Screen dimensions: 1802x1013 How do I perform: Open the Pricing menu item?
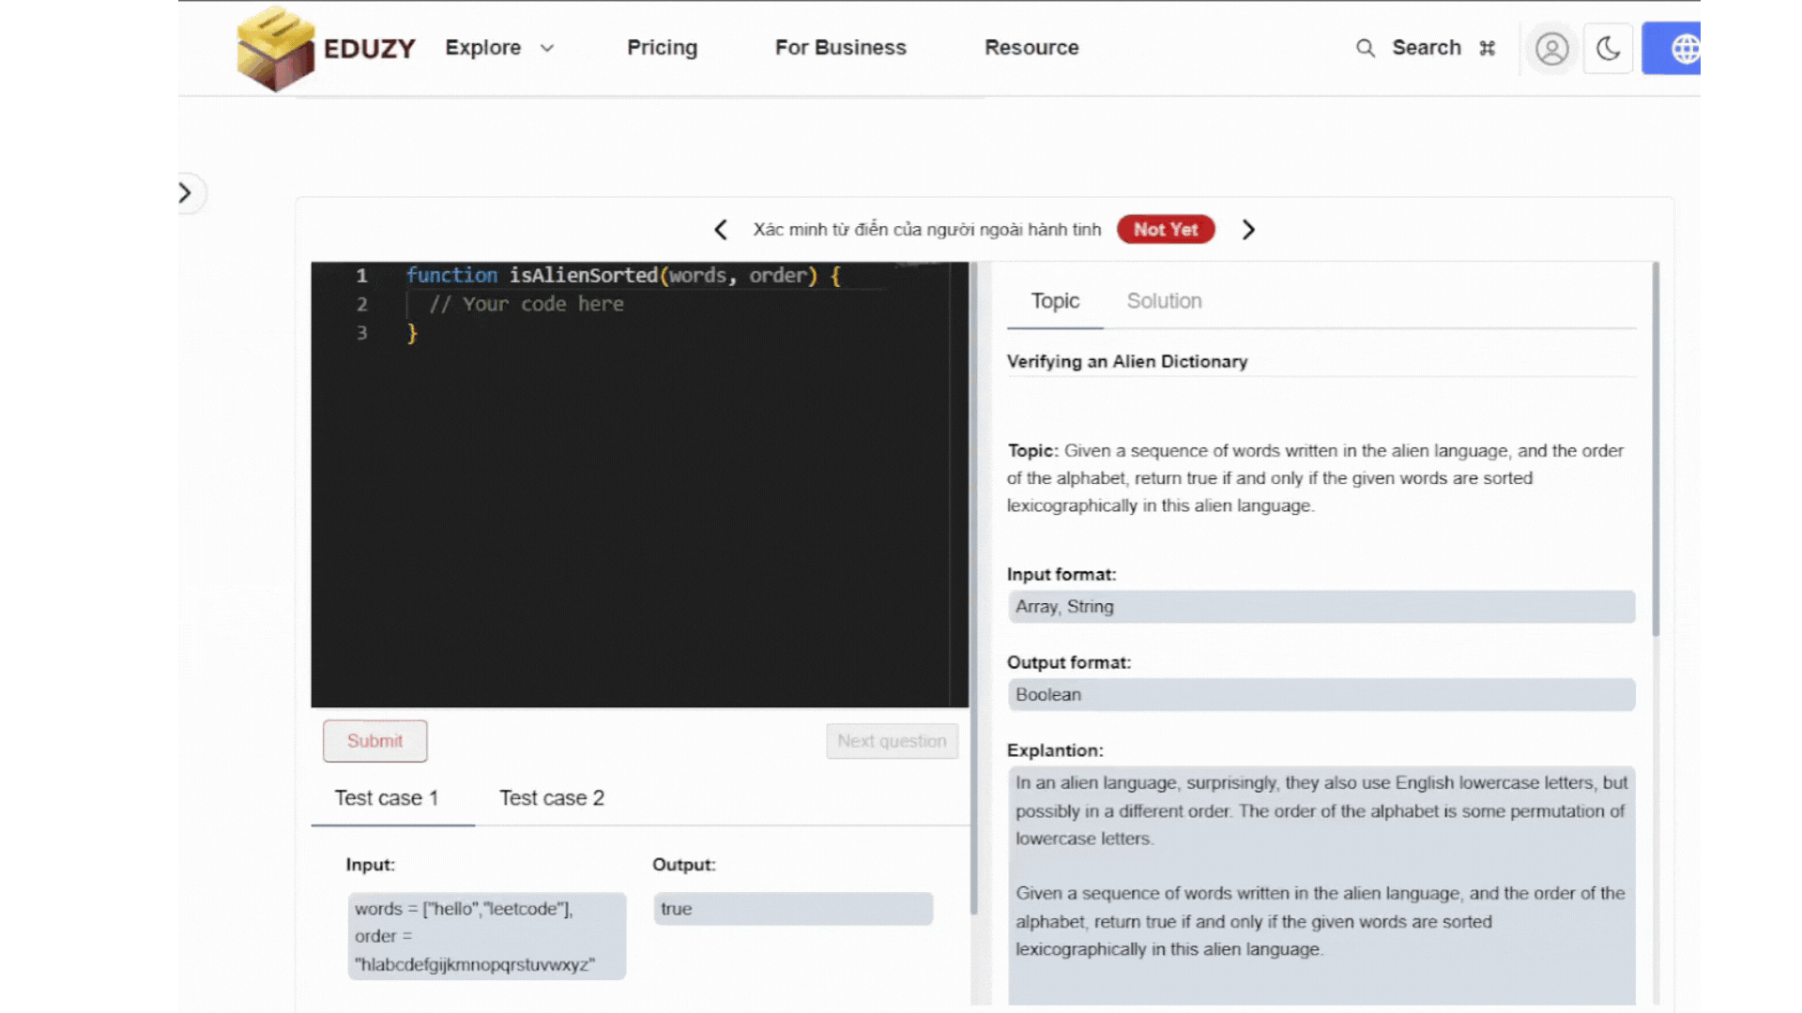click(x=662, y=48)
